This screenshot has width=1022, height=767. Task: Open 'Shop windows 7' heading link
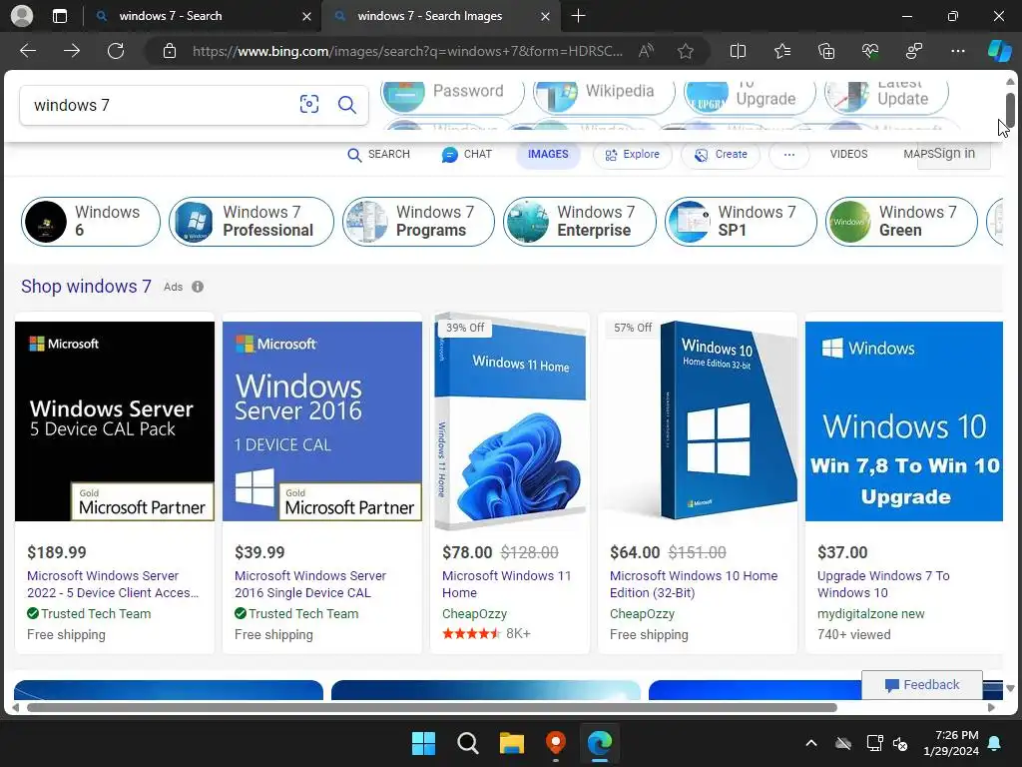click(x=86, y=287)
